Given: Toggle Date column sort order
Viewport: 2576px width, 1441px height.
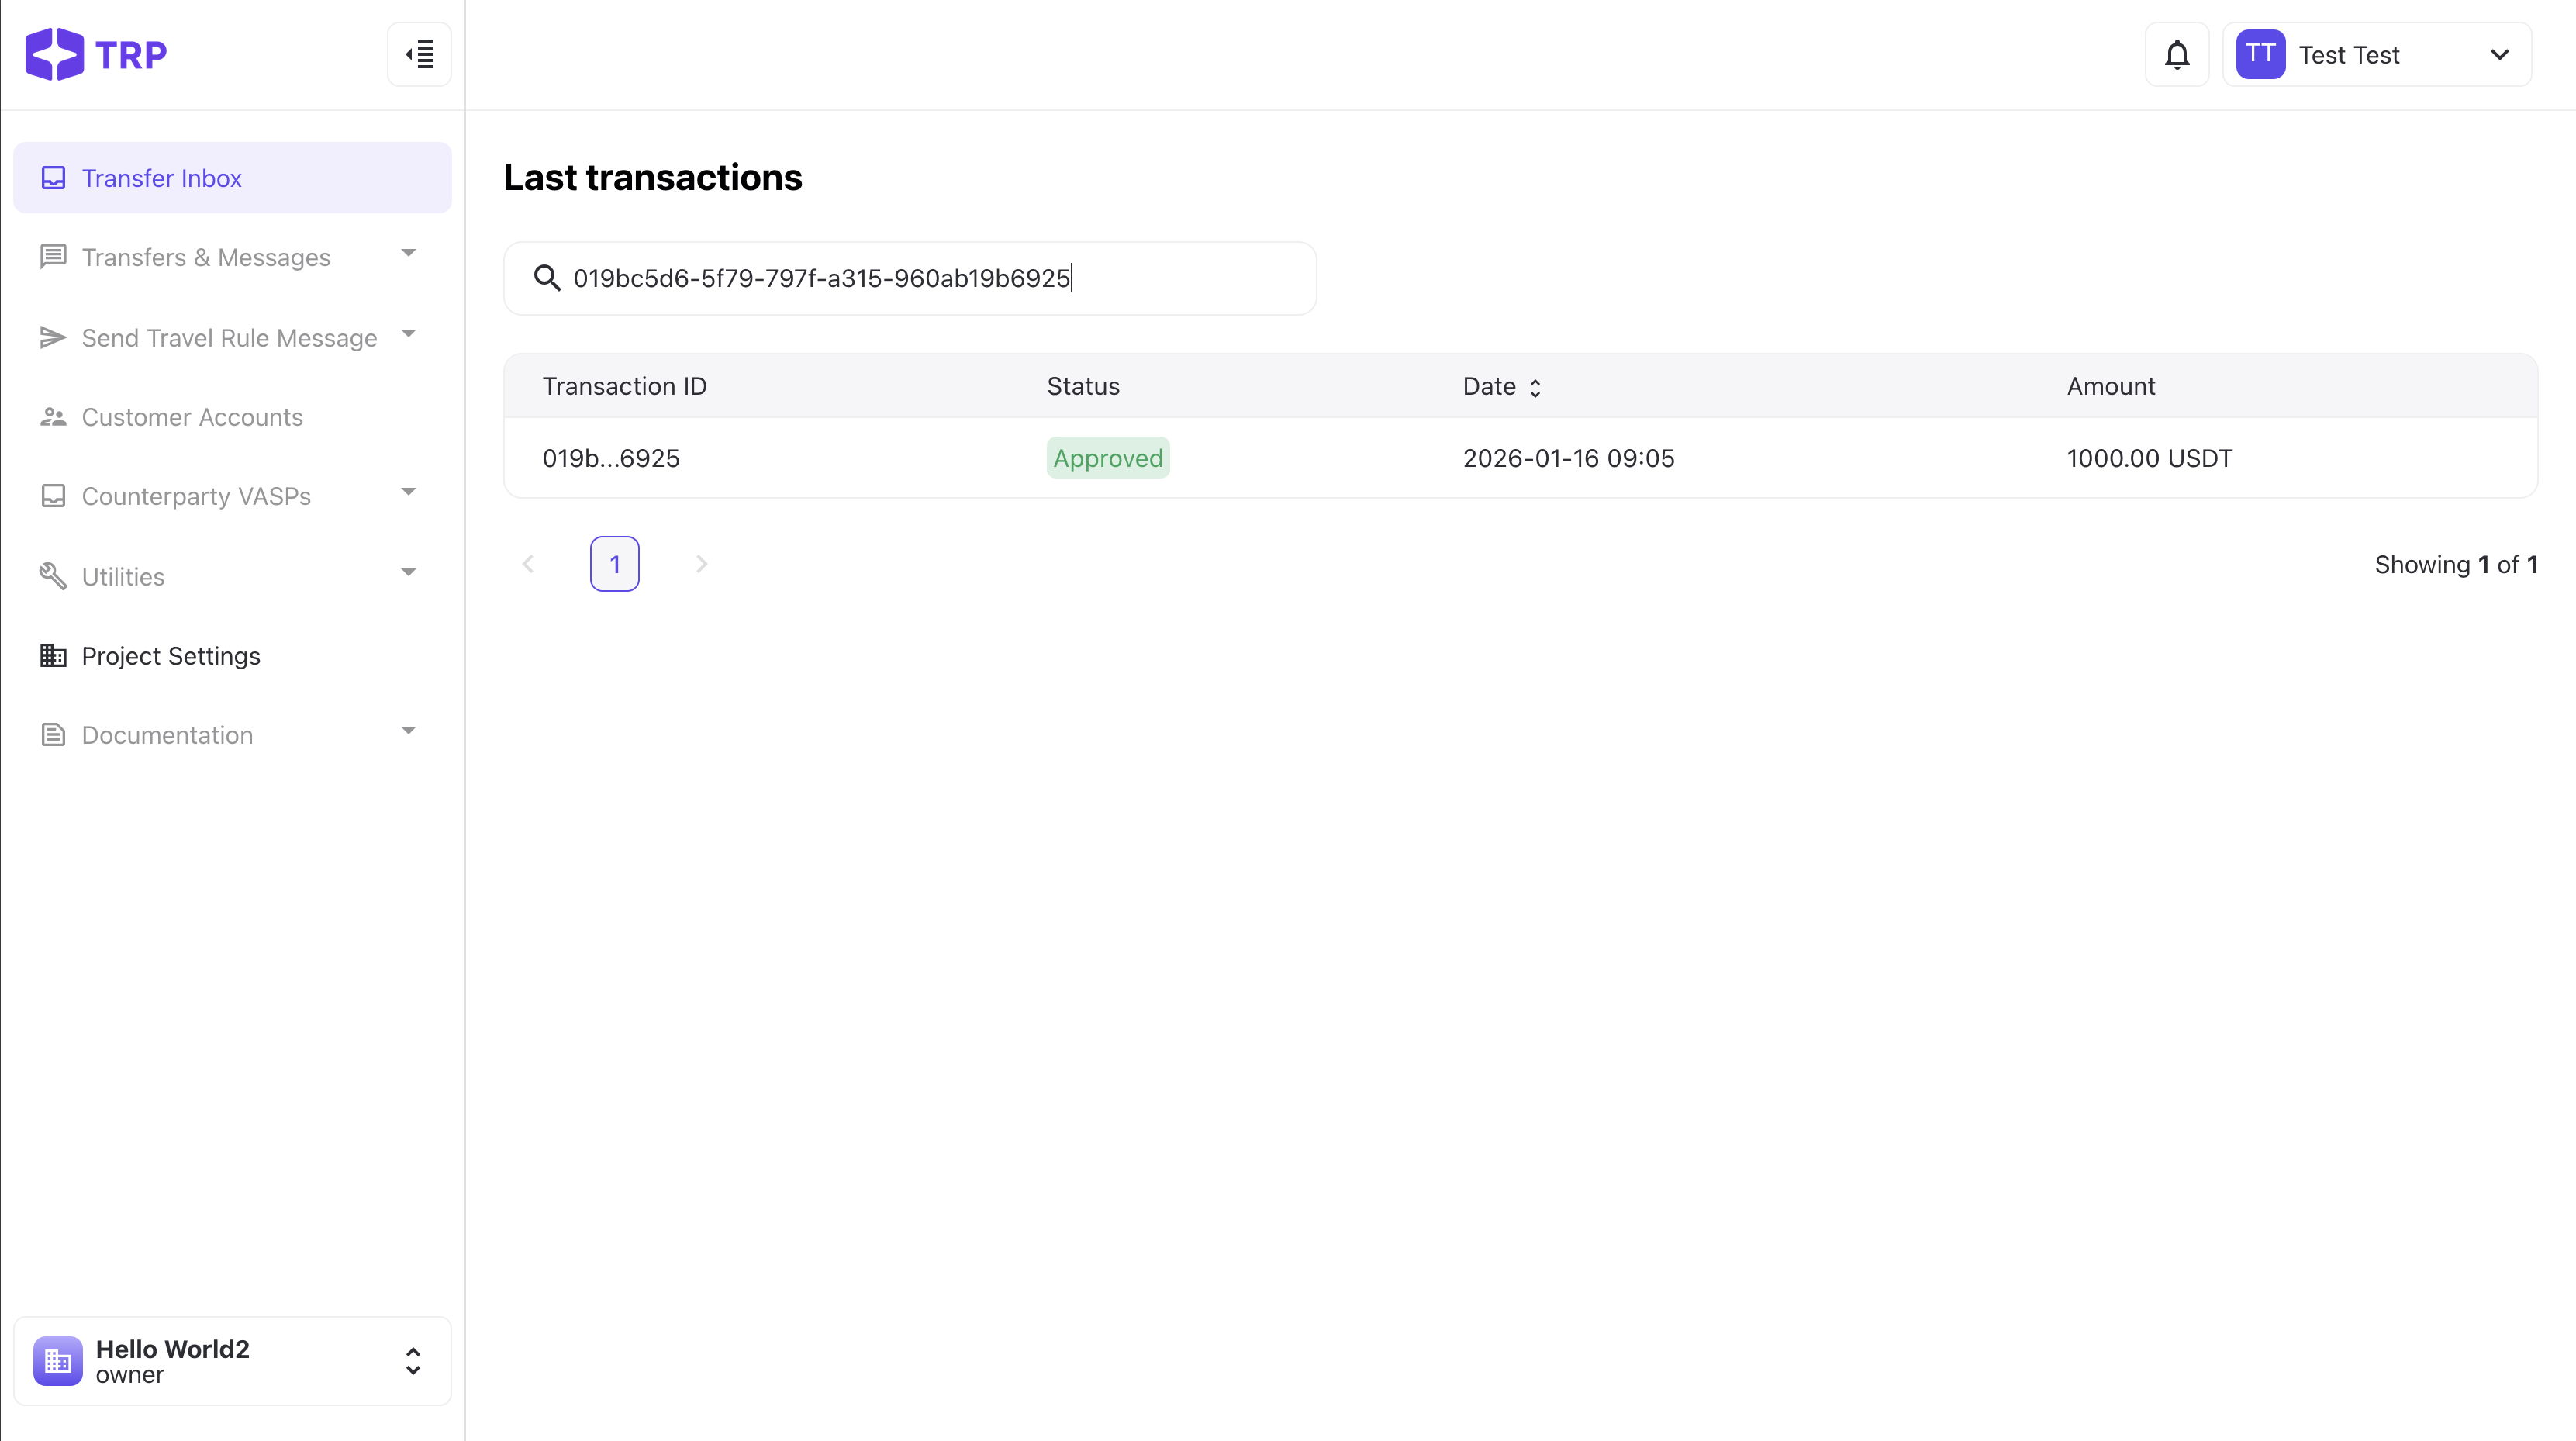Looking at the screenshot, I should click(x=1534, y=387).
